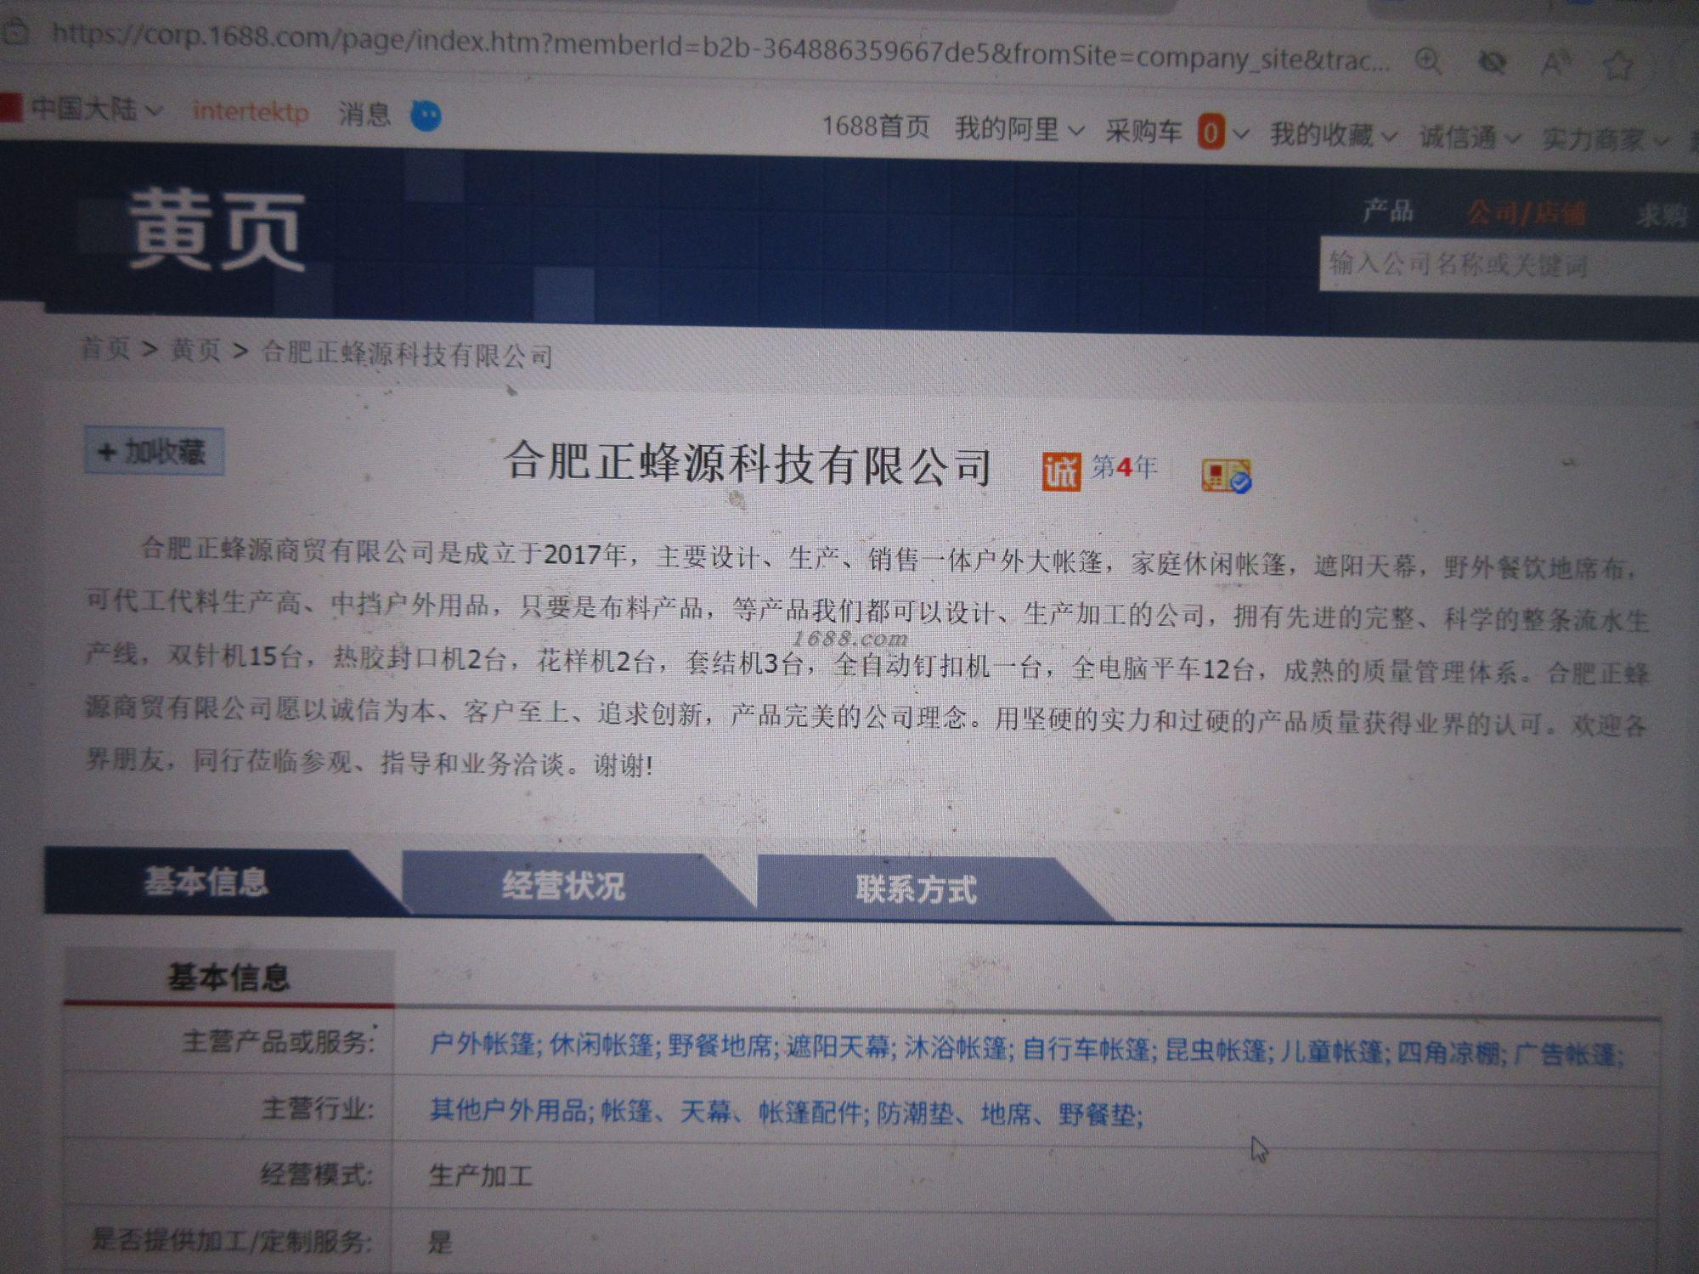
Task: Click the company title 合肥正蜂源科技有限公司
Action: [x=748, y=464]
